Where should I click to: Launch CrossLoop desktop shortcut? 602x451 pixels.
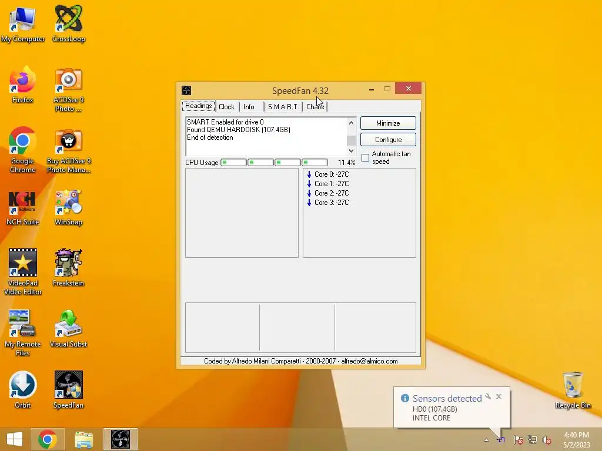(68, 23)
